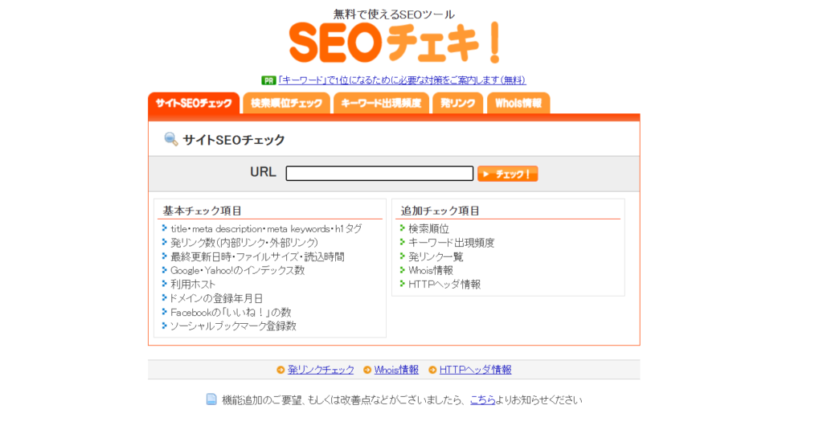Click the orange arrow icon before Whois情報 footer link
Viewport: 823px width, 430px height.
tap(367, 371)
